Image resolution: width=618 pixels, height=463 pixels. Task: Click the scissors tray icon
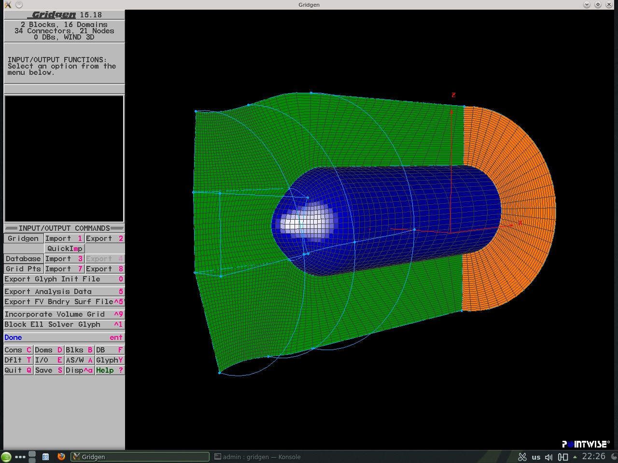tap(522, 457)
